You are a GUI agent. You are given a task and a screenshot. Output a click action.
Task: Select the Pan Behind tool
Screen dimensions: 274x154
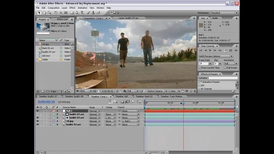click(x=66, y=13)
